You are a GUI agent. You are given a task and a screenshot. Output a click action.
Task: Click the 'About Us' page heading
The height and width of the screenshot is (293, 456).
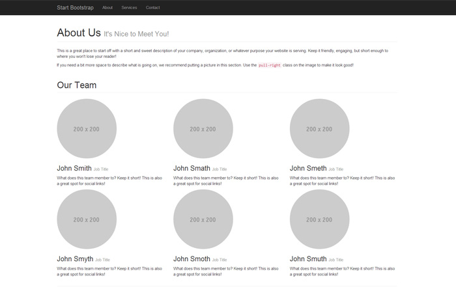click(79, 33)
